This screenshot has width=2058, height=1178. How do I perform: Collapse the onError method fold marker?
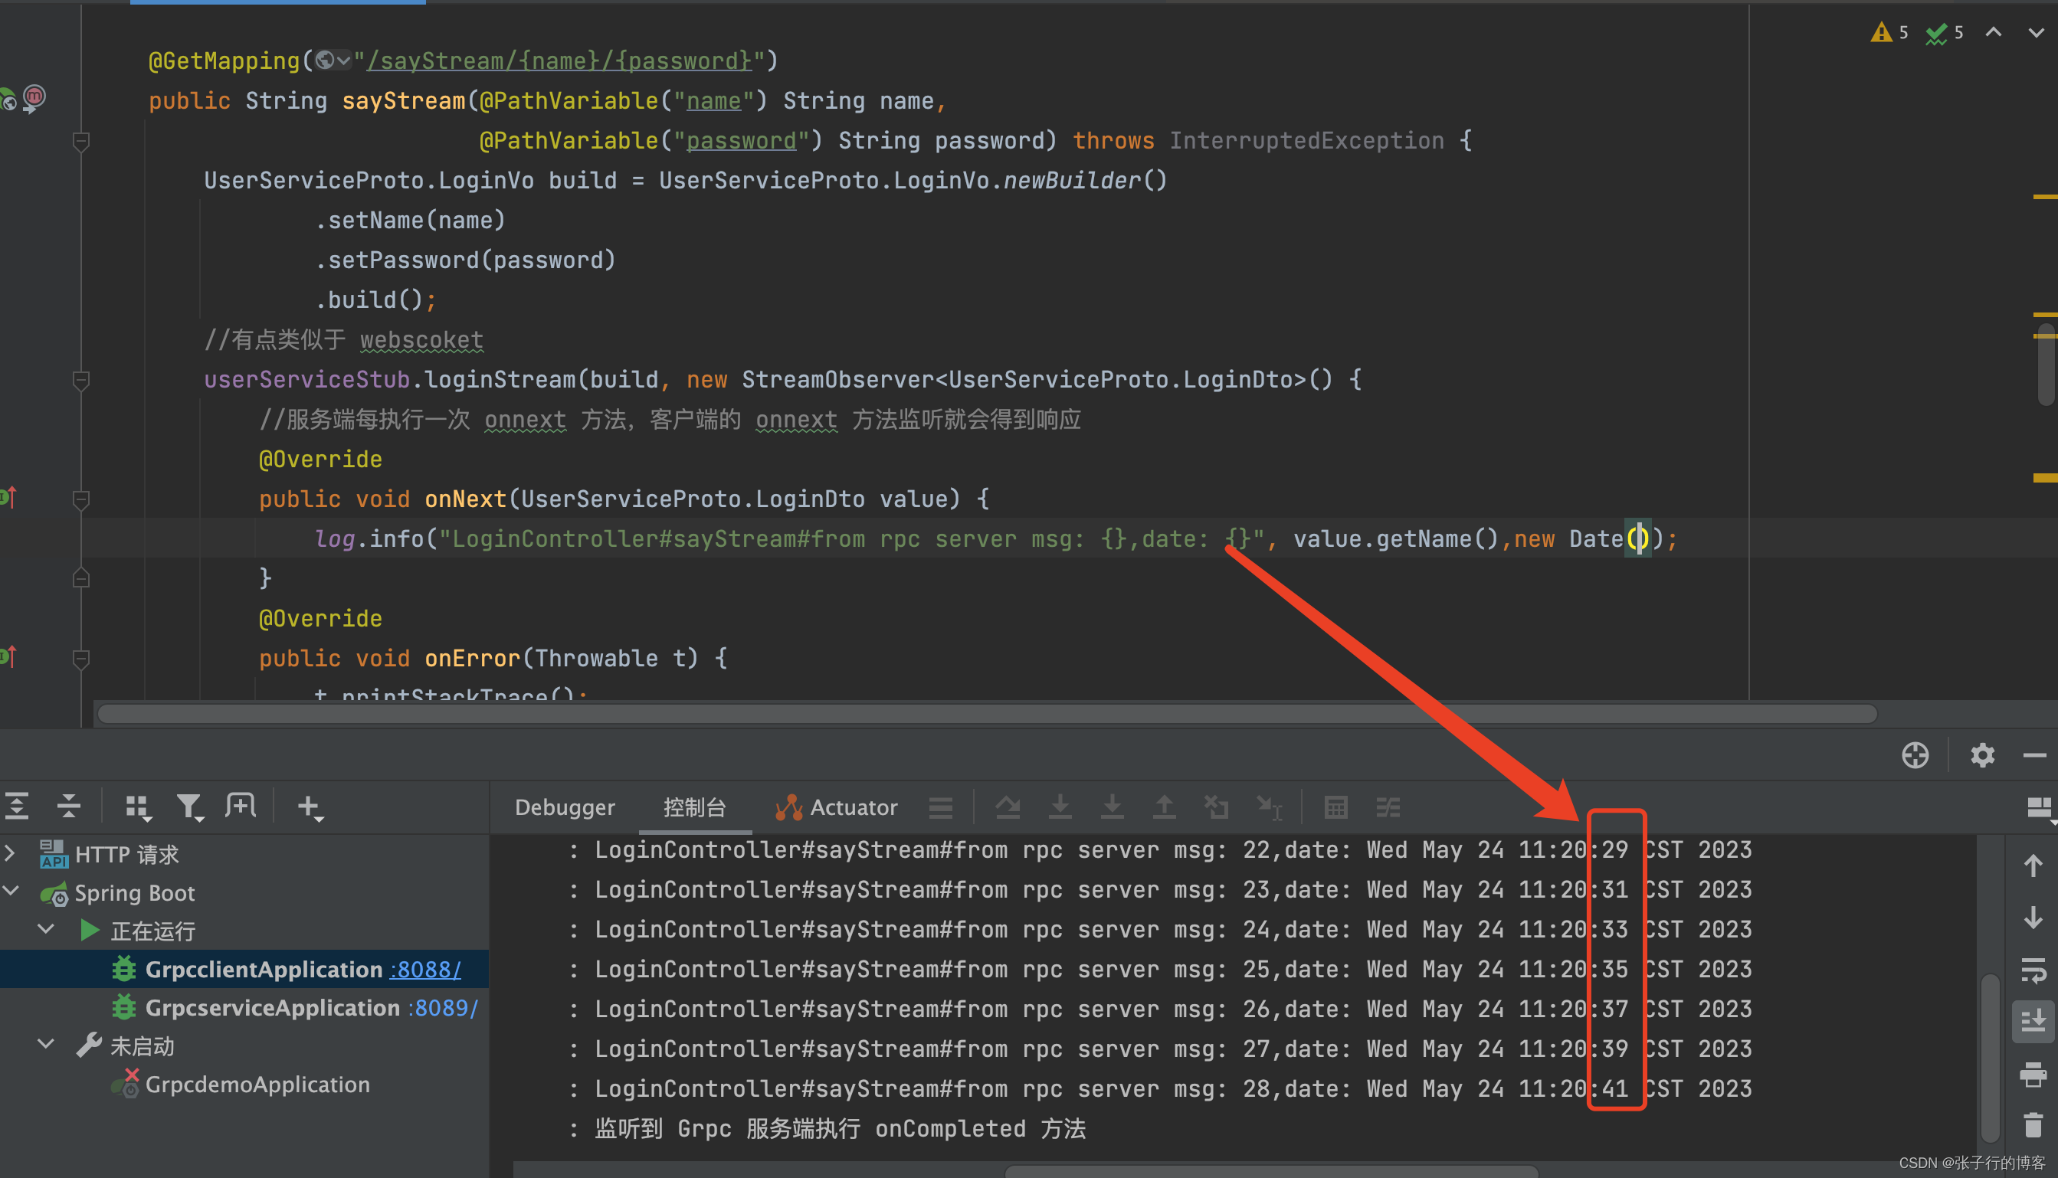point(81,659)
